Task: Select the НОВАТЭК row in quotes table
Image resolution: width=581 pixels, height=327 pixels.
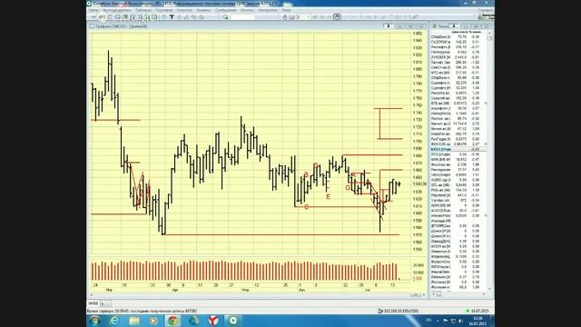Action: click(x=458, y=134)
